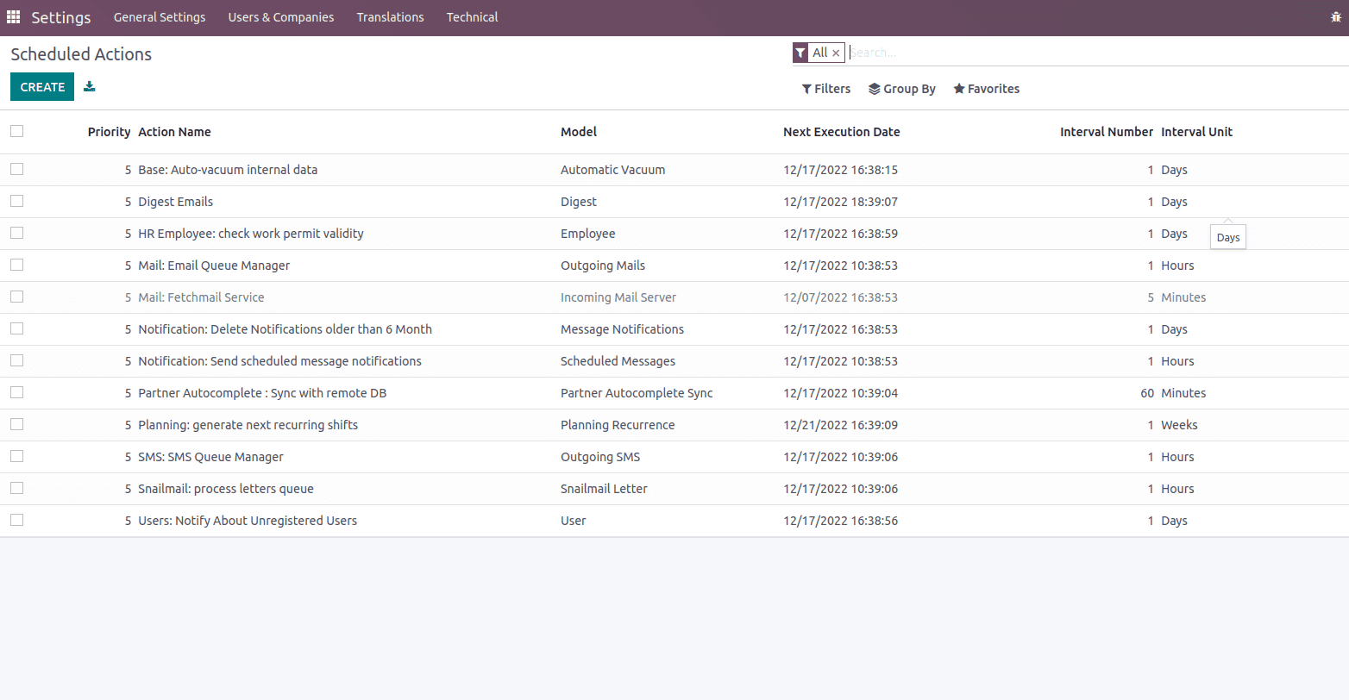Open 'Digest Emails' action
Viewport: 1349px width, 700px height.
[x=176, y=202]
